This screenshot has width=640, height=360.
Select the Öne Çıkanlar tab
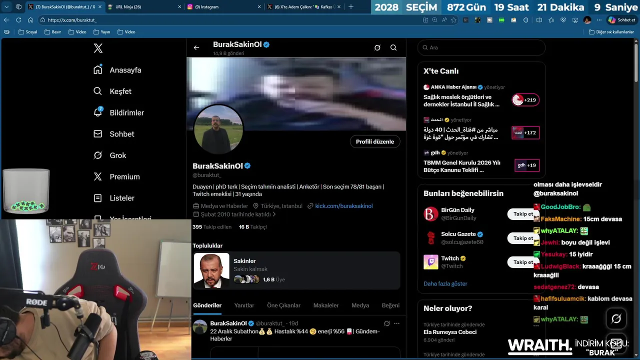pos(283,305)
